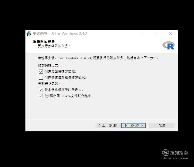Cancel installation with 取消 button

click(162, 125)
